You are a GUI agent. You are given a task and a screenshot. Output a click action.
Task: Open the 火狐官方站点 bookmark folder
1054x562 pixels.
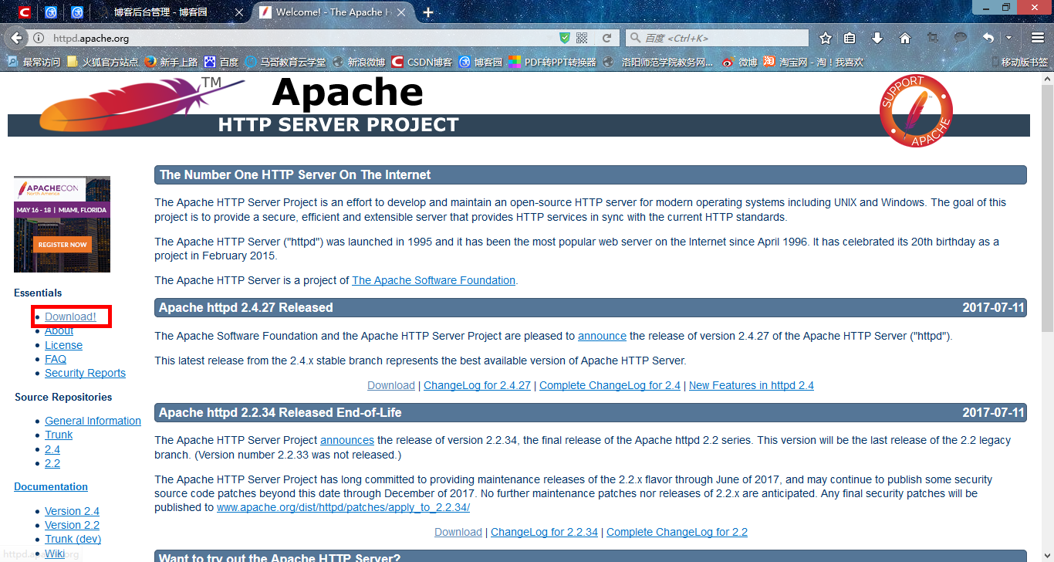pos(103,62)
